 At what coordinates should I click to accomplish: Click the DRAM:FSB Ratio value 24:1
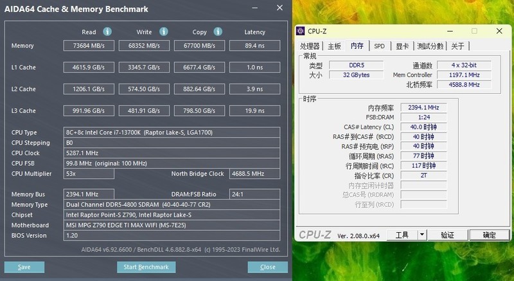254,194
